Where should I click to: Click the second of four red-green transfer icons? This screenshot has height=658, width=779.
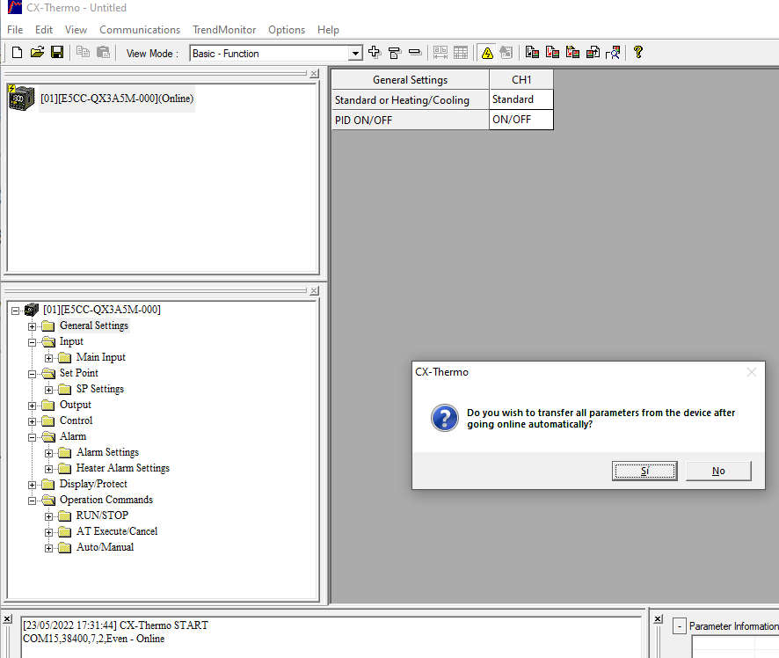click(x=552, y=52)
